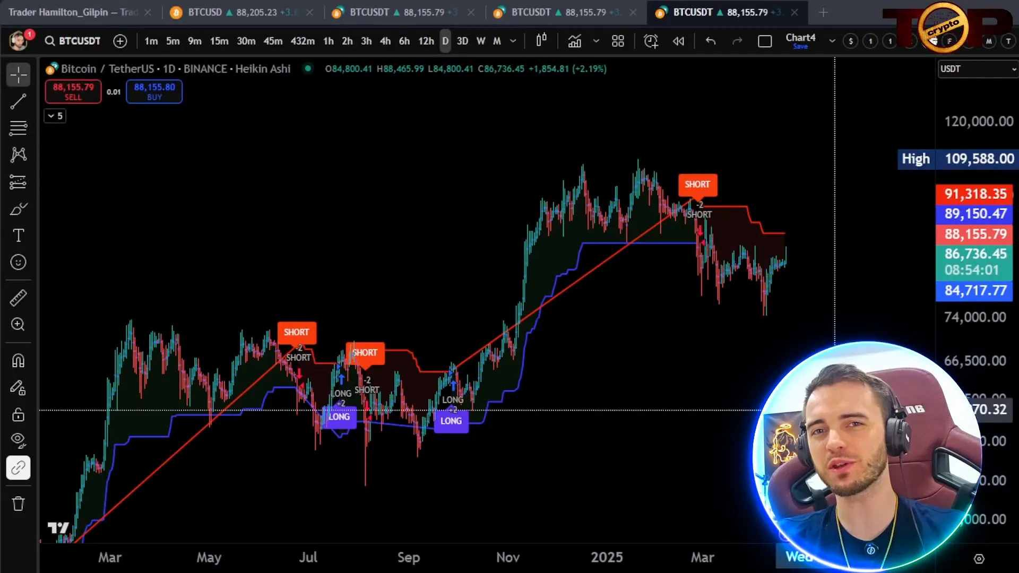Click the Bitcoin / TetherUS chart title

click(175, 69)
